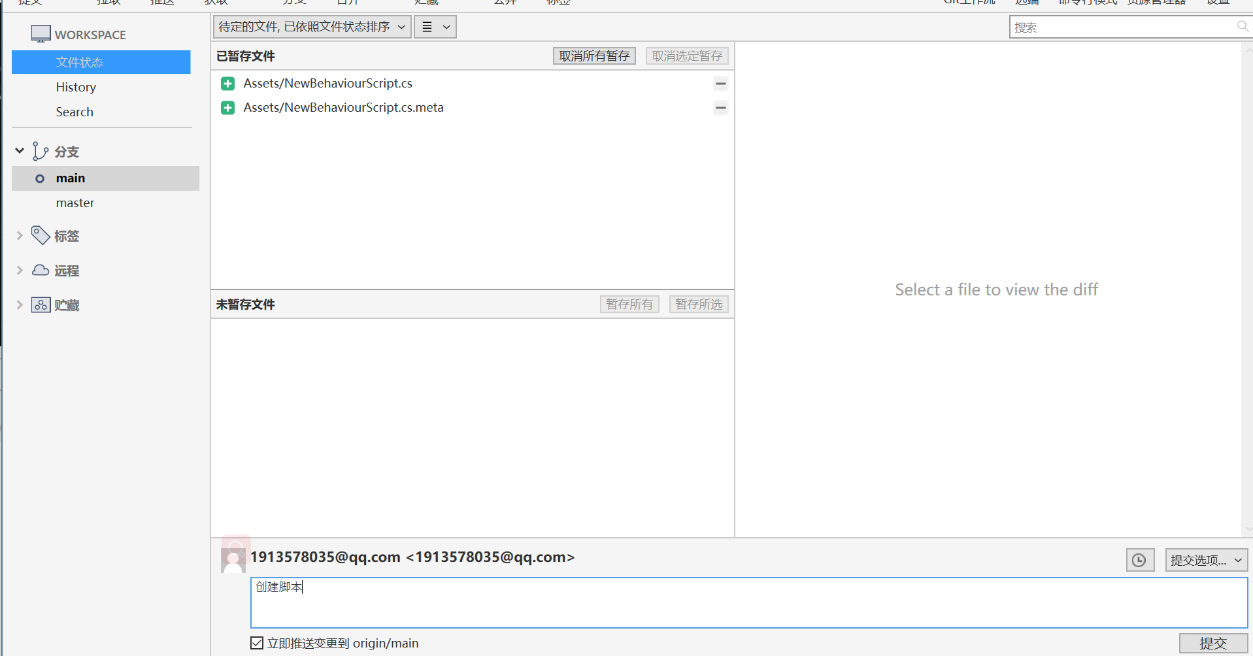Collapse the 分支 branches section
1253x656 pixels.
click(x=20, y=151)
